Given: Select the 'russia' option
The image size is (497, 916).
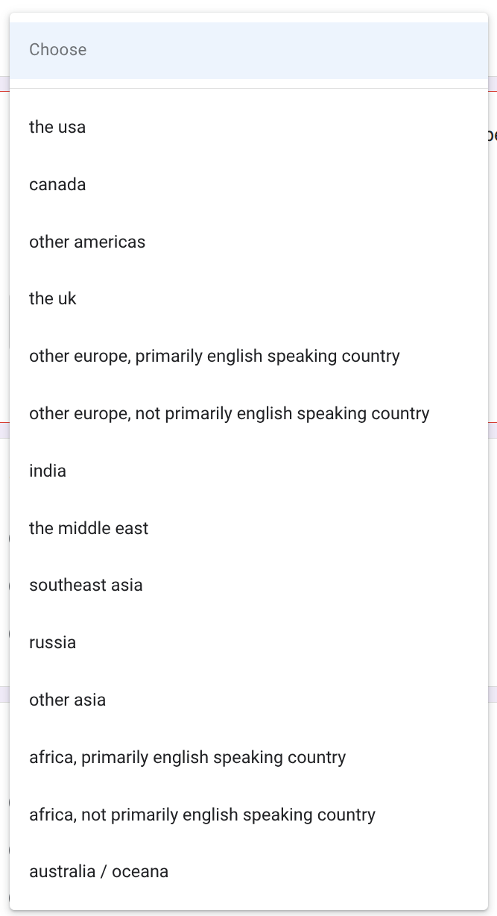Looking at the screenshot, I should click(x=52, y=642).
